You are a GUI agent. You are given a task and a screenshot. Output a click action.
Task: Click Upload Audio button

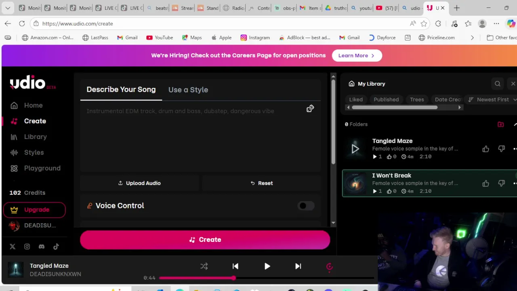point(139,183)
